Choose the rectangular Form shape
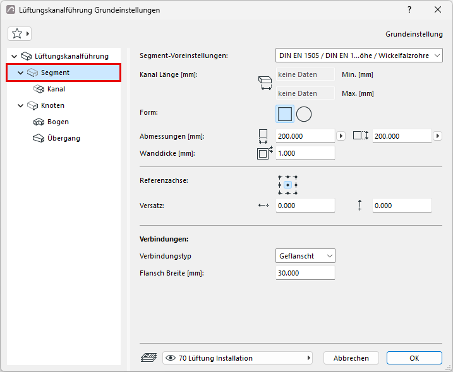The height and width of the screenshot is (372, 453). point(285,114)
